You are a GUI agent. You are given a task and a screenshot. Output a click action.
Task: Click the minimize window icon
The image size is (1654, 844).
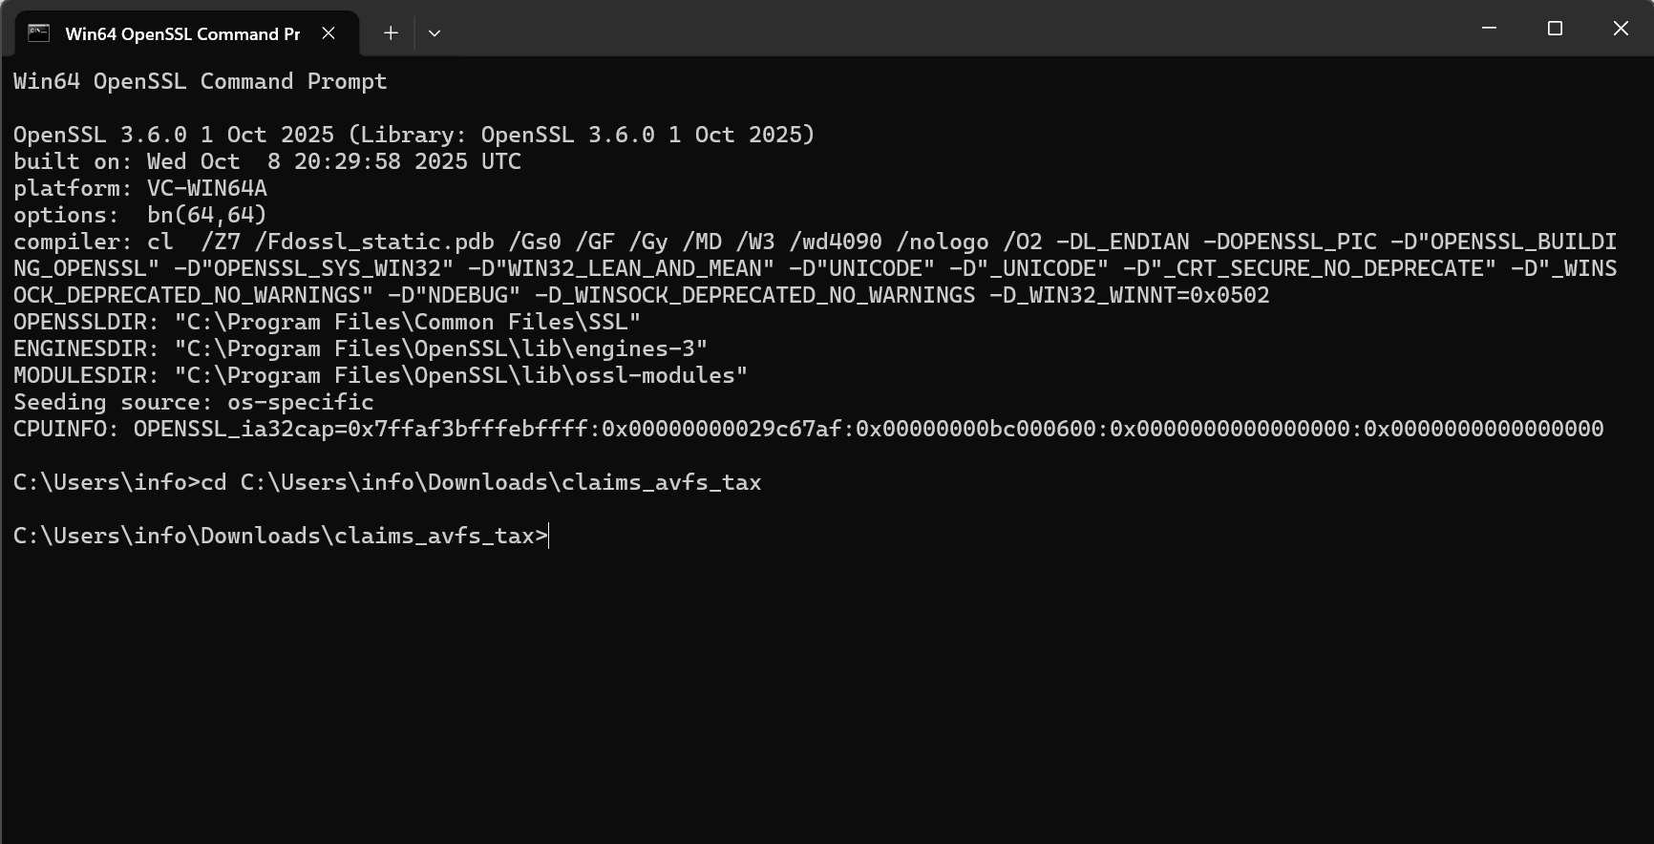[1488, 29]
